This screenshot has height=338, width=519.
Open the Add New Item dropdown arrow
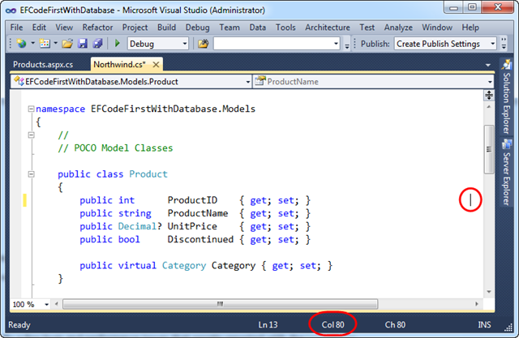[55, 43]
